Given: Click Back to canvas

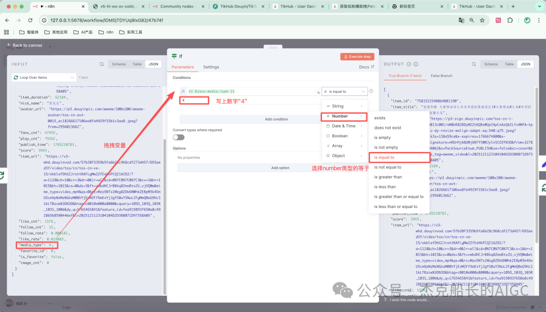Looking at the screenshot, I should tap(24, 45).
